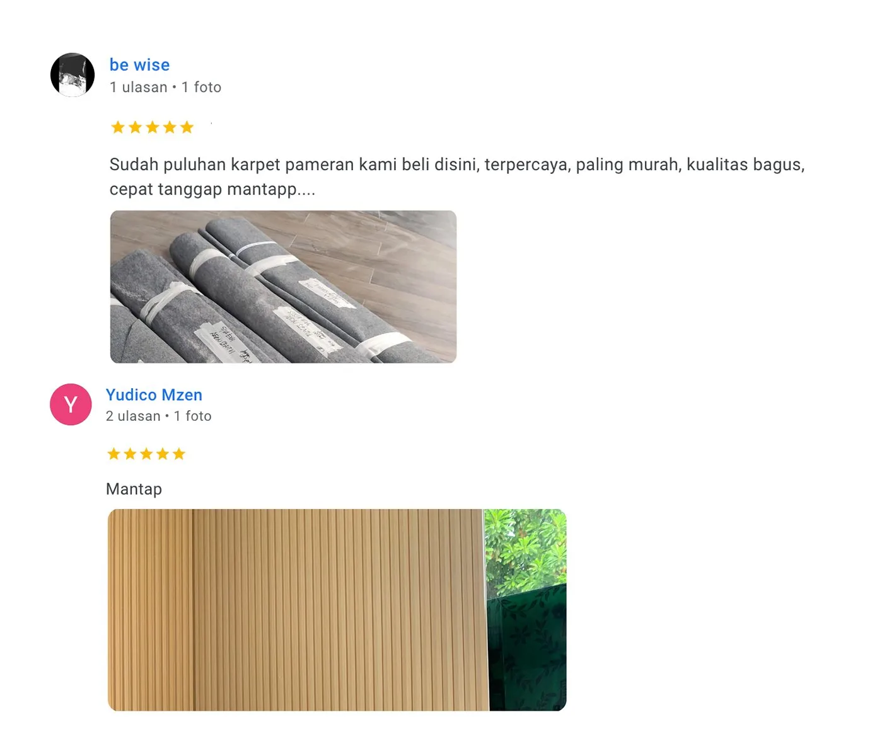Click fourth star of be wise rating
Viewport: 870px width, 756px height.
click(x=170, y=127)
